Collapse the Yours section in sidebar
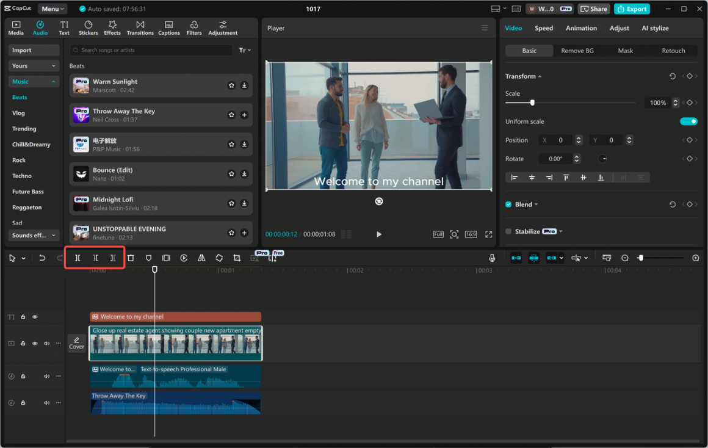 click(34, 66)
